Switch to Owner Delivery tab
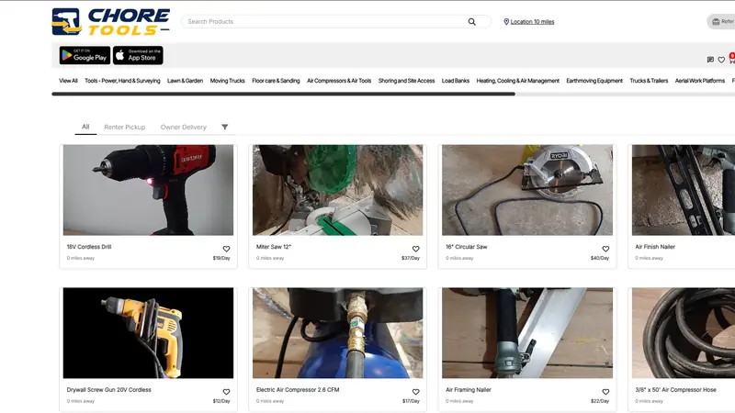The width and height of the screenshot is (735, 413). point(183,127)
